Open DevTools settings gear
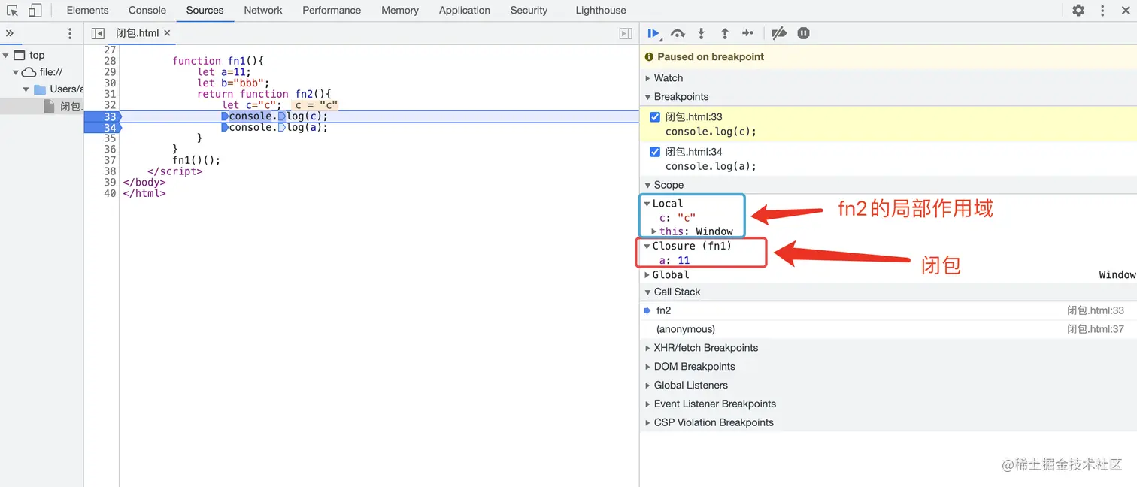This screenshot has width=1137, height=487. click(1078, 11)
